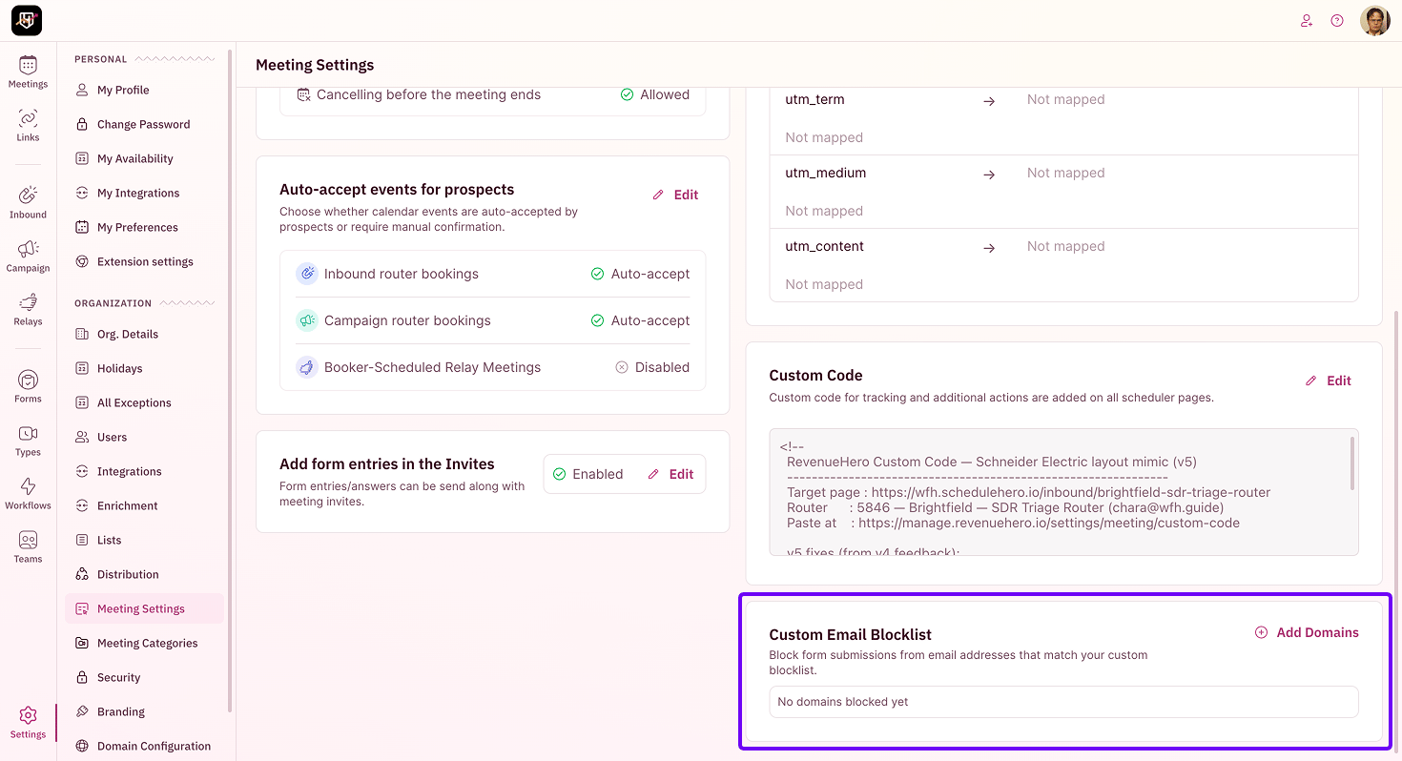The image size is (1402, 761).
Task: Click the Custom Email Blocklist heading
Action: [x=851, y=634]
